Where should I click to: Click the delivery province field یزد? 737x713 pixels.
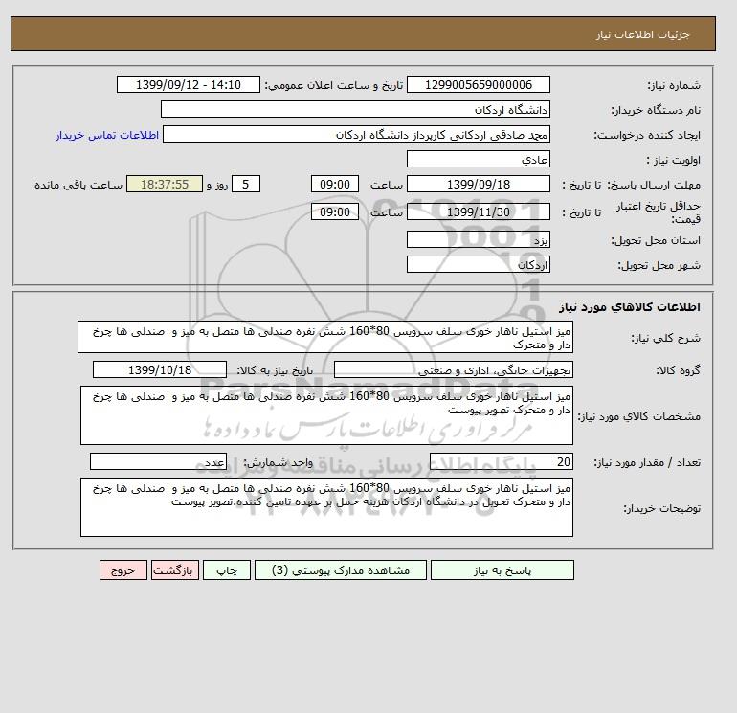(478, 239)
